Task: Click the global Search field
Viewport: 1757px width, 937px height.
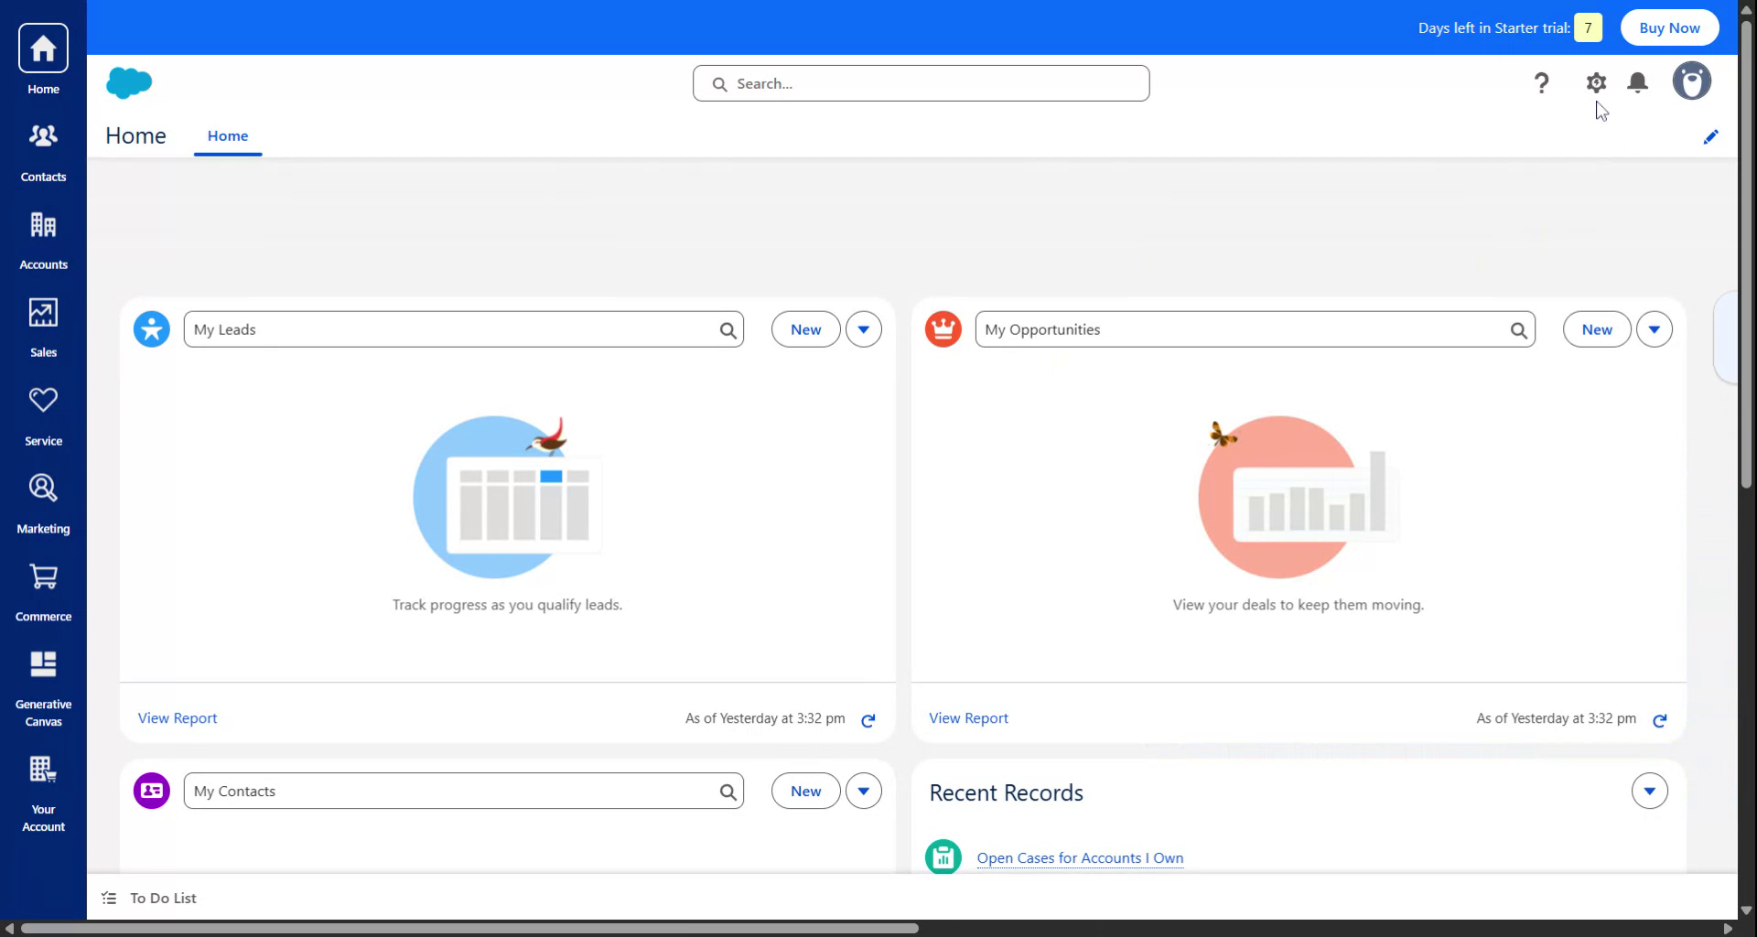Action: [x=921, y=83]
